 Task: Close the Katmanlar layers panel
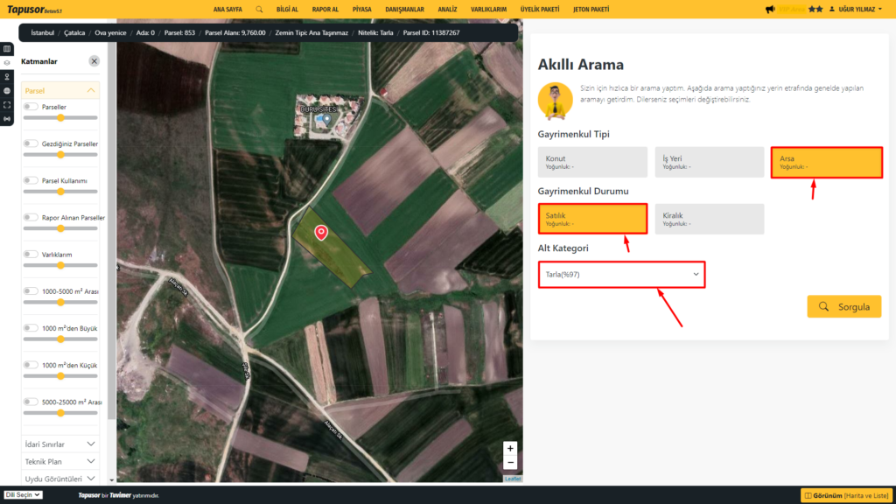tap(94, 61)
